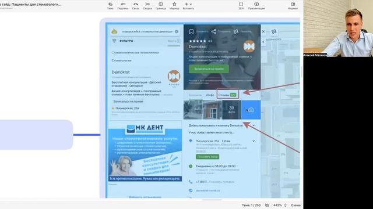Expand the Пионерская, 23а address chevron
Viewport: 373px width, 209px height.
click(254, 141)
